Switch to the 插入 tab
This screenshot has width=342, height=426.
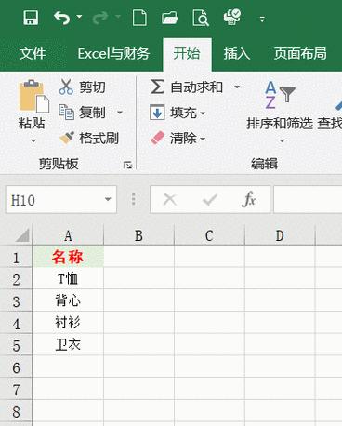[x=237, y=53]
